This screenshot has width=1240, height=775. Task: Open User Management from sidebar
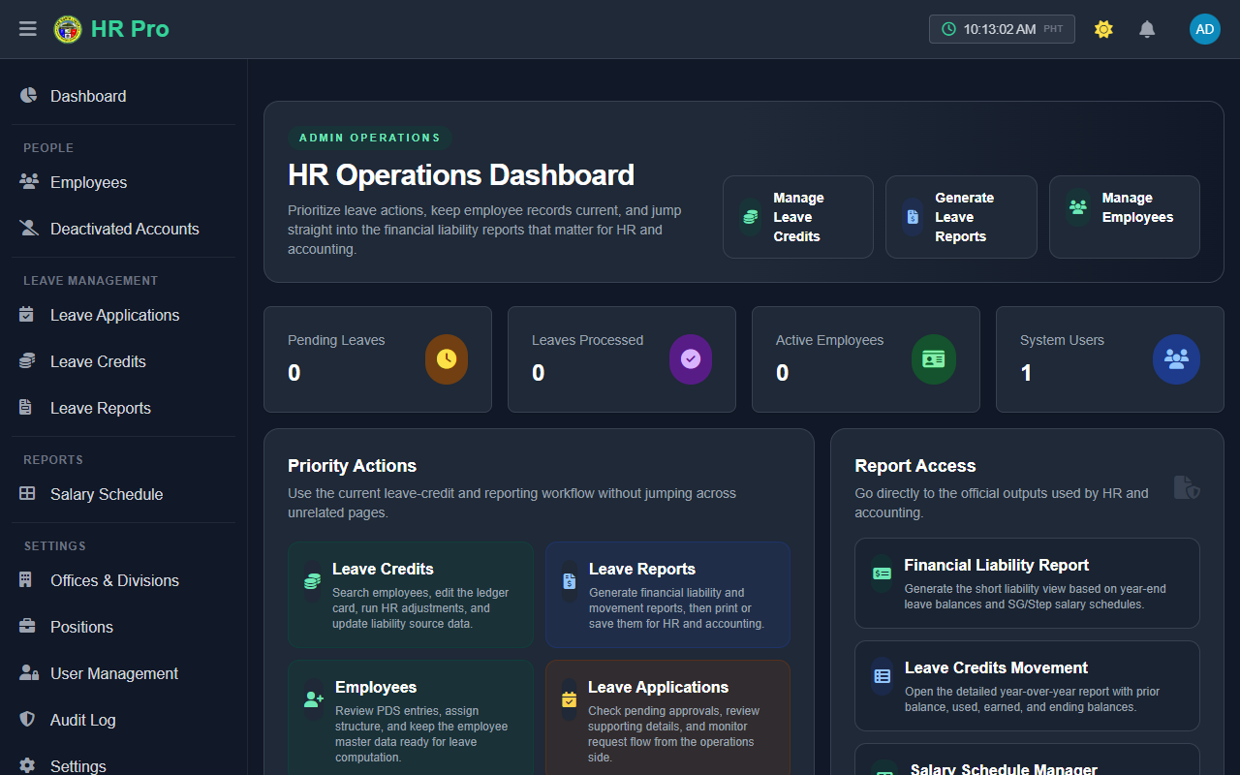[124, 673]
